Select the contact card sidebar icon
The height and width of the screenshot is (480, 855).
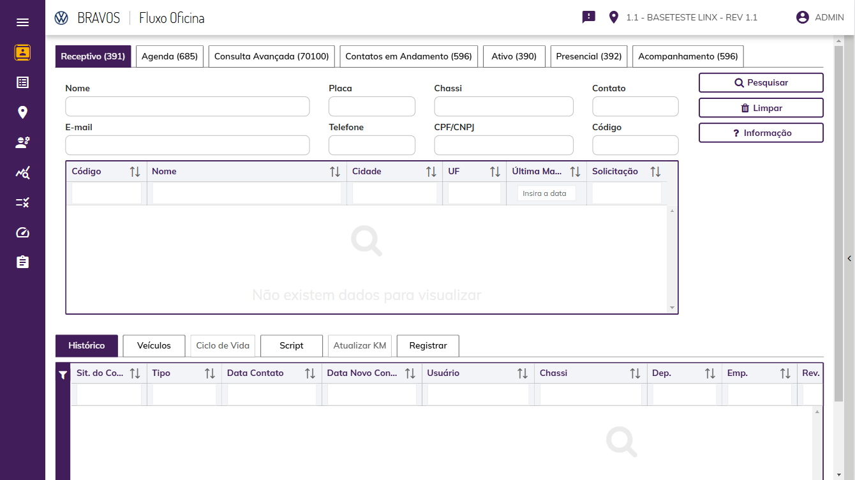click(x=22, y=52)
